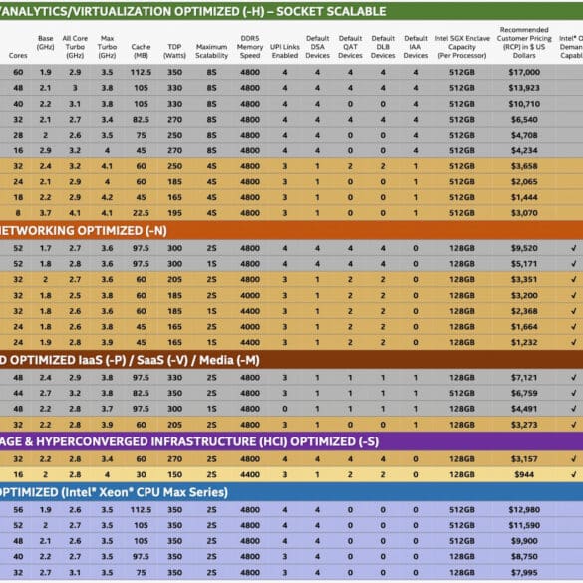Select the $6,540 price cell
The width and height of the screenshot is (583, 583).
coord(524,120)
